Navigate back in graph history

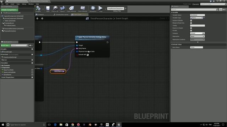(37, 18)
